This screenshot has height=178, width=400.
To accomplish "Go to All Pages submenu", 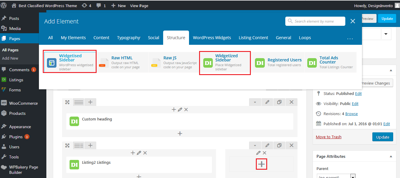I will pos(10,50).
